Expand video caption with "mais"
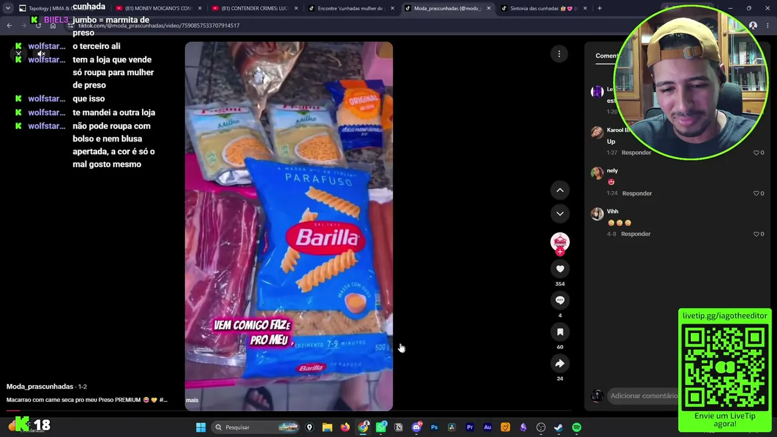This screenshot has height=437, width=777. pos(192,400)
